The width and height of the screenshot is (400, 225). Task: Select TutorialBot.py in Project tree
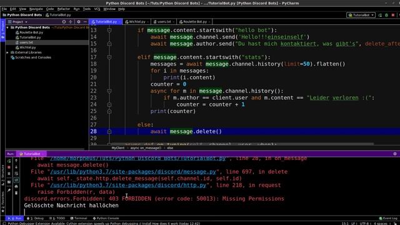tap(30, 37)
